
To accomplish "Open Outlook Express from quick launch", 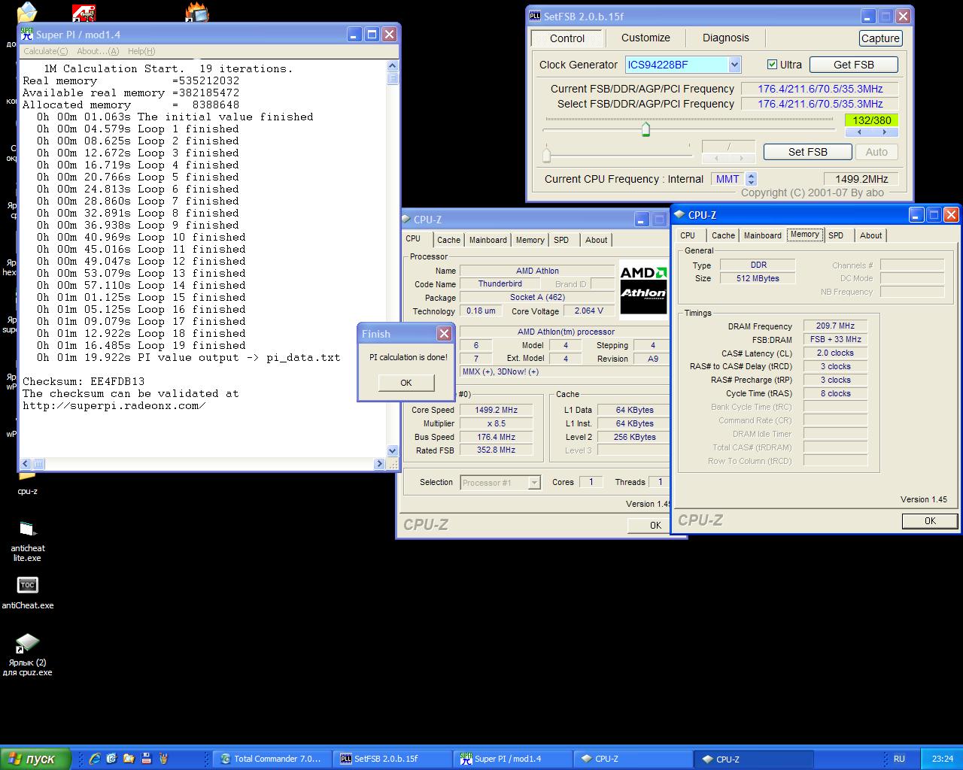I will (111, 759).
